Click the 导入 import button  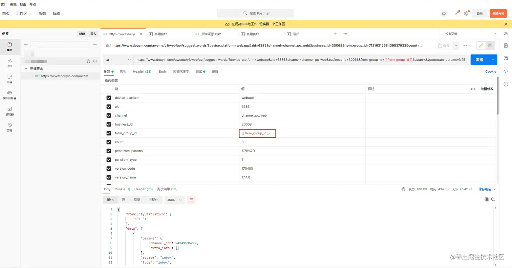pyautogui.click(x=93, y=34)
